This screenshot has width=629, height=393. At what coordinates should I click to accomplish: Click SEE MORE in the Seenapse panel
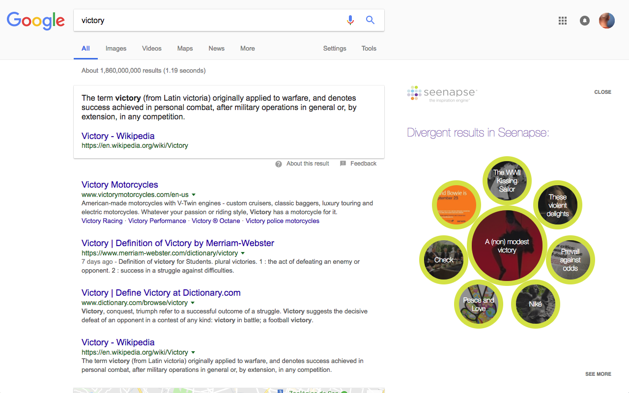point(598,374)
